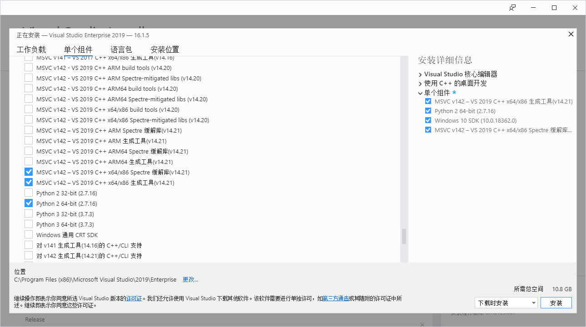
Task: Uncheck Python 2 64-bit (2.7.16) in list
Action: (29, 203)
